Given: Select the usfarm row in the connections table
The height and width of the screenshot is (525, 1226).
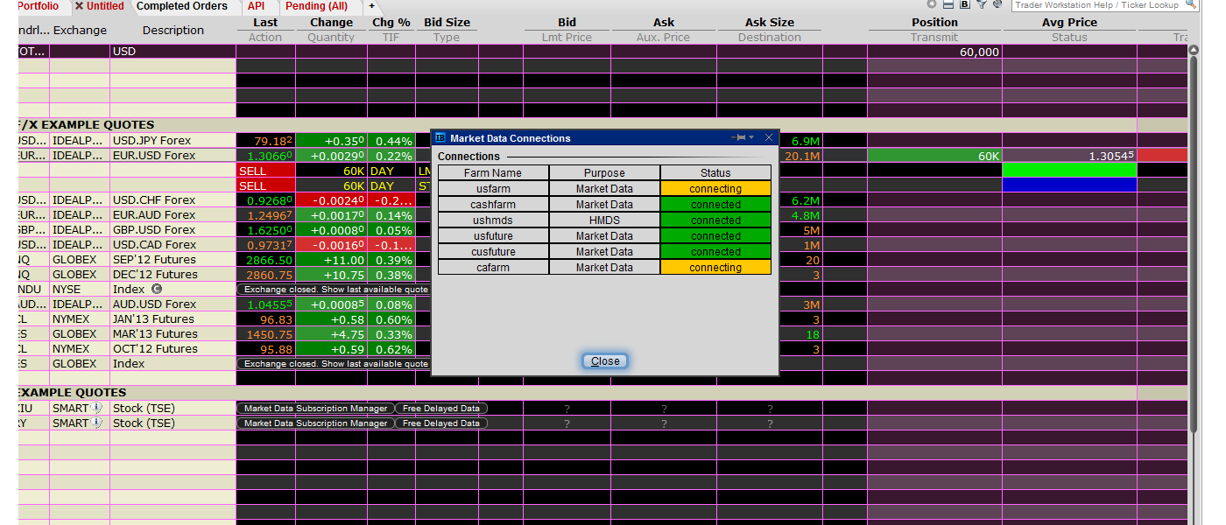Looking at the screenshot, I should 604,188.
